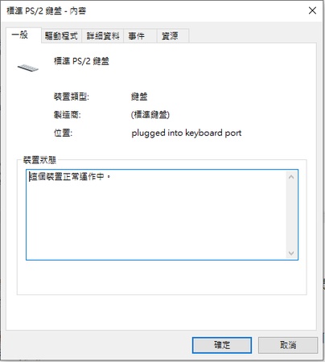
Task: Go to the 資源 tab
Action: coord(173,35)
